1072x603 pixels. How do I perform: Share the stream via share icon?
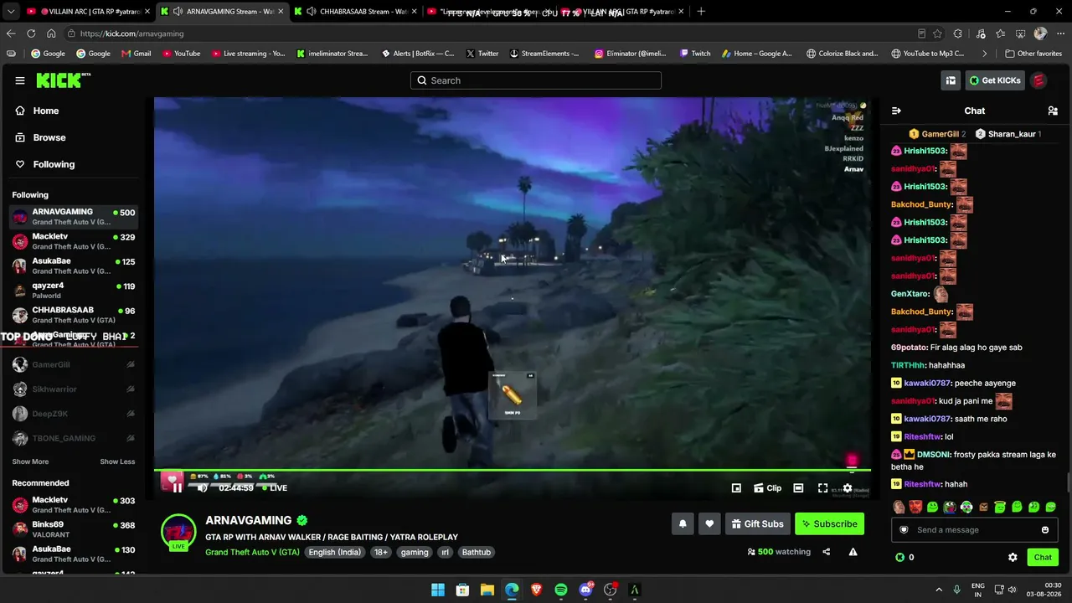coord(827,552)
